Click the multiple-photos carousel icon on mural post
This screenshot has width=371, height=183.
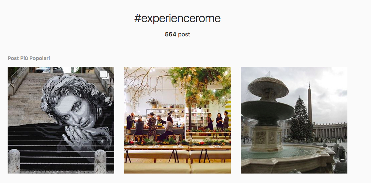[x=104, y=75]
